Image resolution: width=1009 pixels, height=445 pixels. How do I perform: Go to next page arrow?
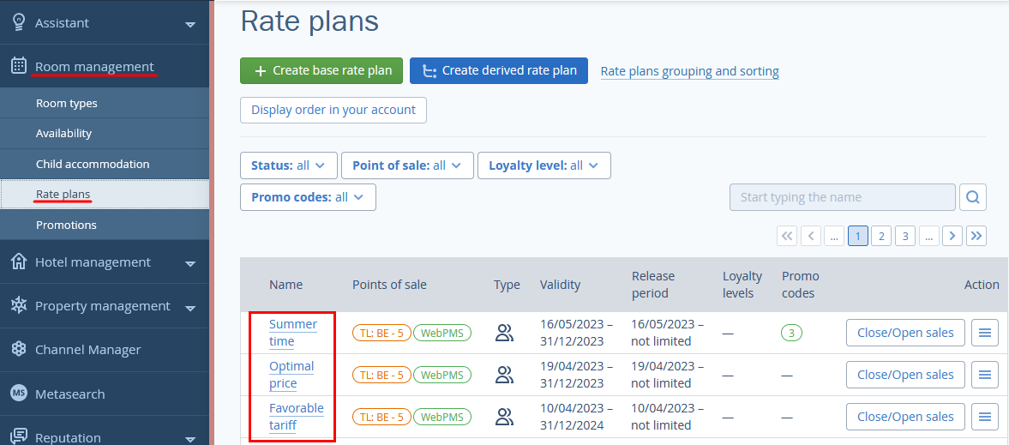pos(952,237)
